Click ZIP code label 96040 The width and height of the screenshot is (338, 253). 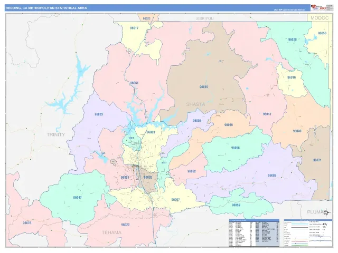point(297,131)
